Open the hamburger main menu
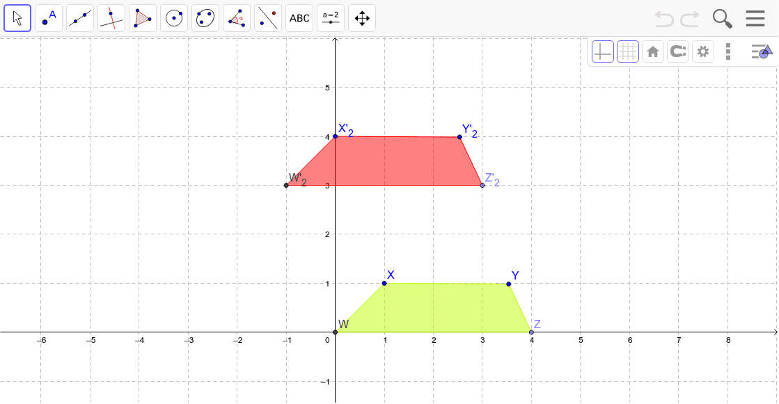This screenshot has width=779, height=404. tap(755, 18)
